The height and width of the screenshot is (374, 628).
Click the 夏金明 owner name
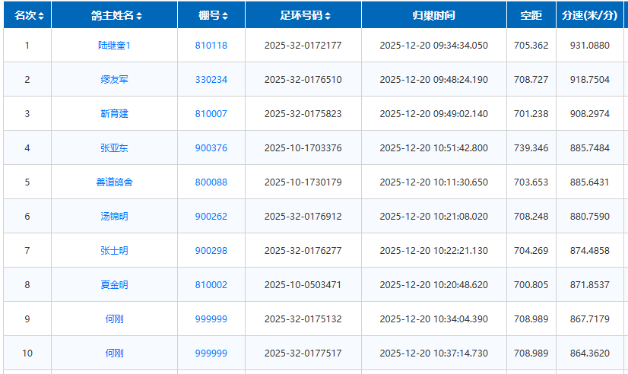click(114, 285)
